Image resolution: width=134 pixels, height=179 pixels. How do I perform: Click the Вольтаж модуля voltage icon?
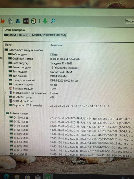point(11,88)
